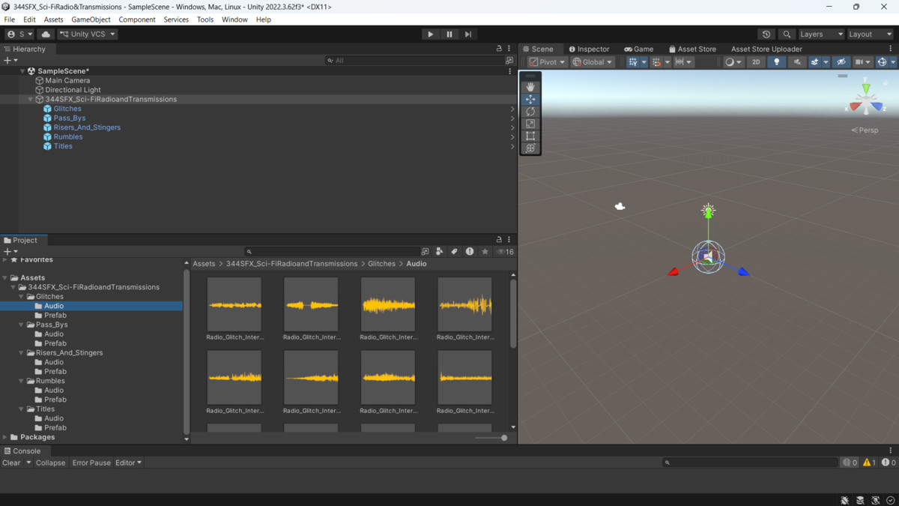Toggle Console warning messages filter
The height and width of the screenshot is (506, 899).
coord(869,463)
